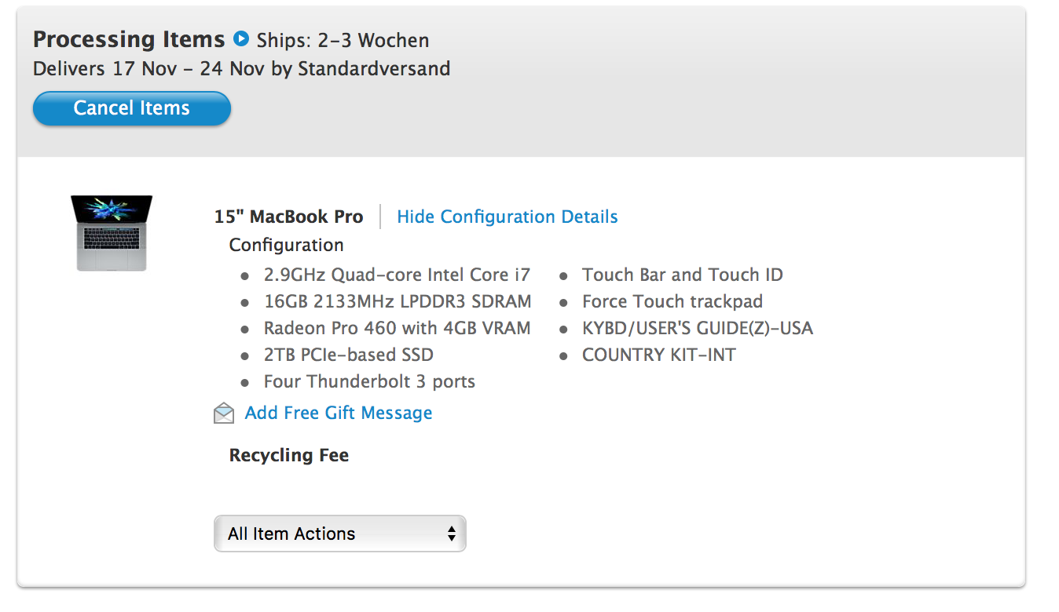Select the 2TB PCIe-based SSD entry
The height and width of the screenshot is (612, 1059).
click(x=349, y=355)
